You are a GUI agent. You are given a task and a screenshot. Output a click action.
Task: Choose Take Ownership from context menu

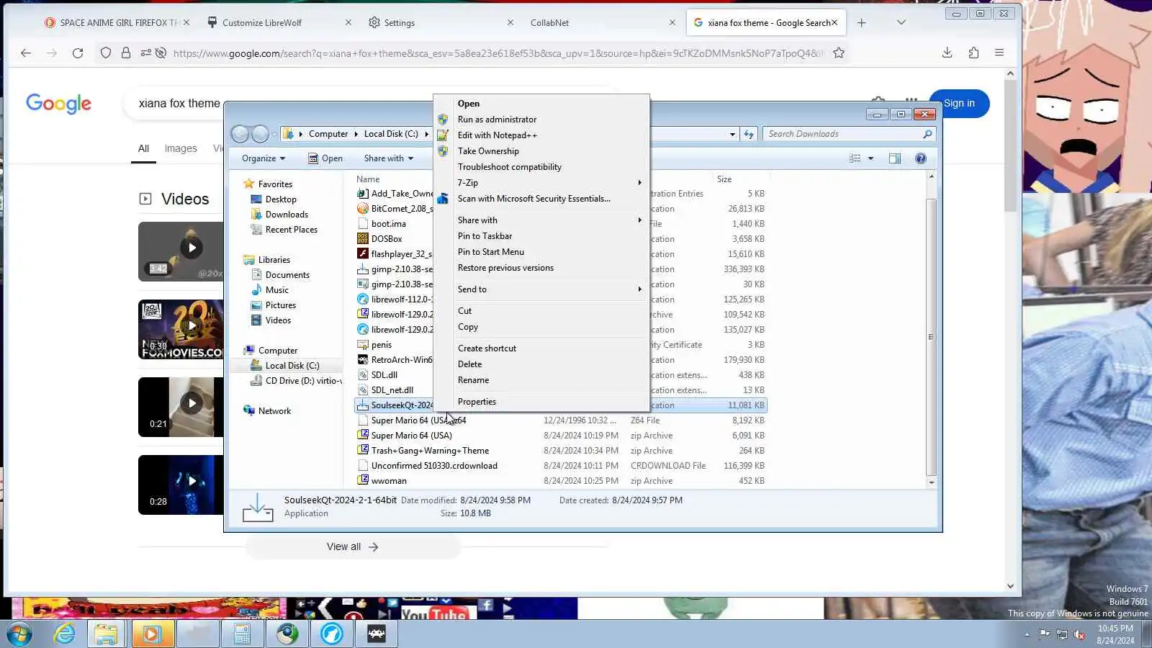541,151
